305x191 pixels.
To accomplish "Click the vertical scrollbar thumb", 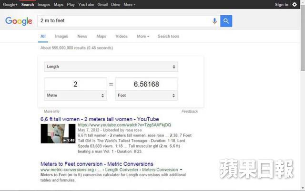I will pos(303,39).
